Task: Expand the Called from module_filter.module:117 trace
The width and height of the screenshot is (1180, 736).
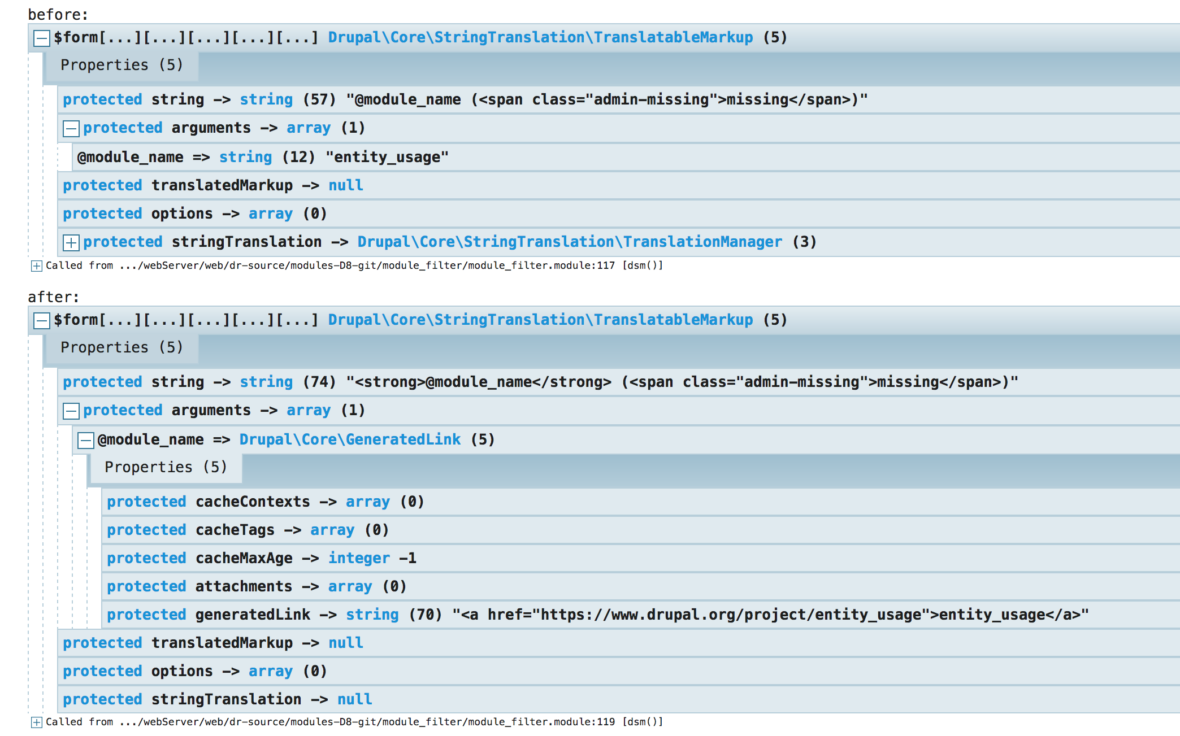Action: (36, 266)
